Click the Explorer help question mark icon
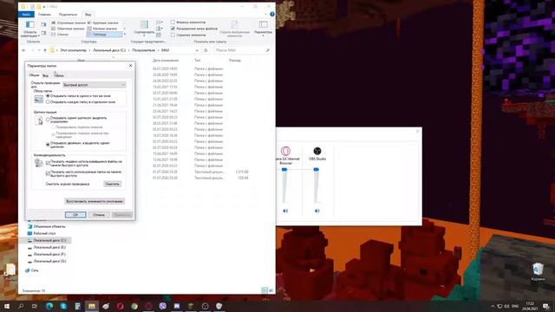 (x=271, y=14)
